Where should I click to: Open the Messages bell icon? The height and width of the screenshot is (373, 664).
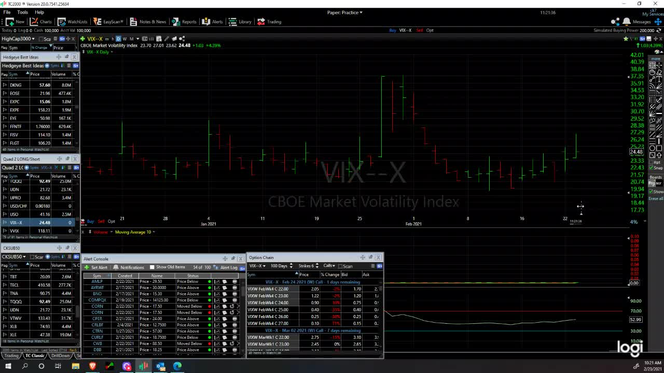click(627, 22)
